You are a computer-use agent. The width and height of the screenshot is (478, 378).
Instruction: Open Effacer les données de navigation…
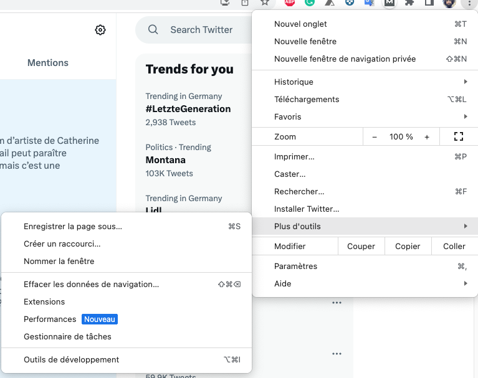pos(127,284)
